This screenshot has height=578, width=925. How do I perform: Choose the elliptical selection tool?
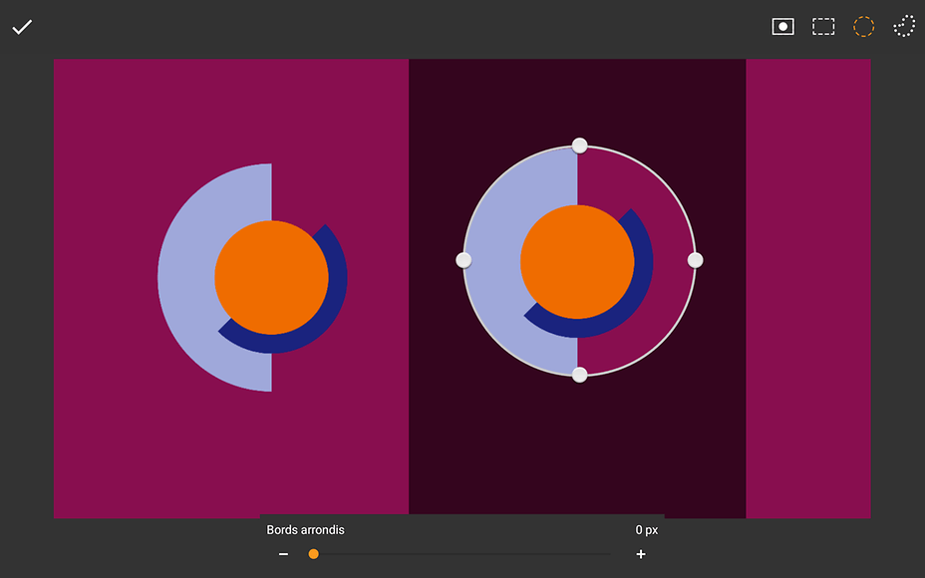[863, 27]
